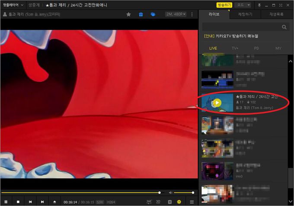Open the 2M, 480P quality dropdown
This screenshot has height=206, width=294.
pos(176,14)
